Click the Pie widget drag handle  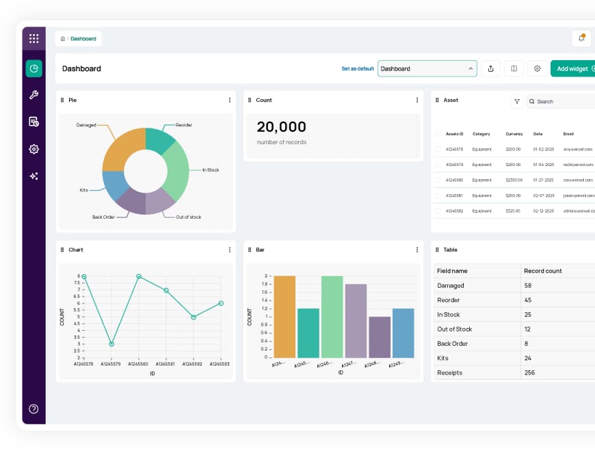(x=62, y=100)
